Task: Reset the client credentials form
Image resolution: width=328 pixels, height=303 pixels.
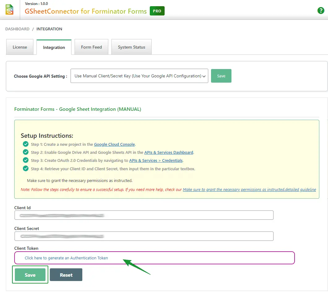Action: pos(66,275)
